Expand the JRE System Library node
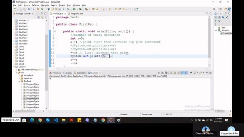 [17, 70]
